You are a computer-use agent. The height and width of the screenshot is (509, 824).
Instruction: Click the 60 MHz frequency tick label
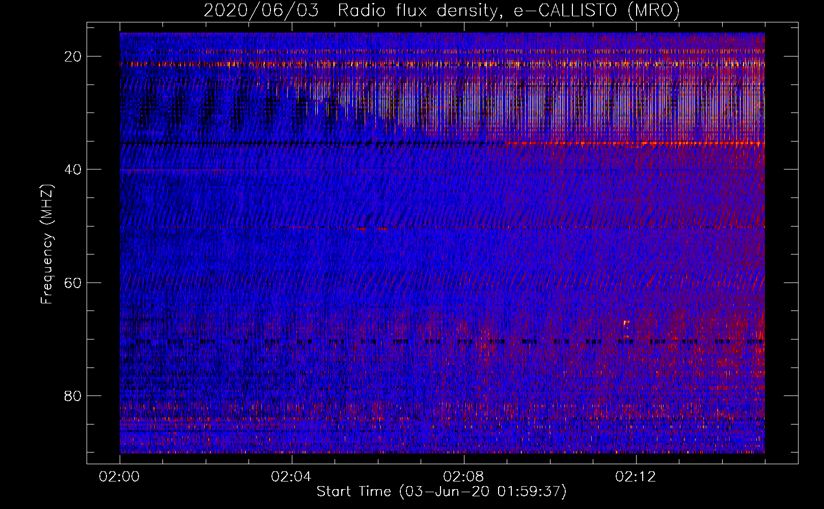[x=73, y=282]
